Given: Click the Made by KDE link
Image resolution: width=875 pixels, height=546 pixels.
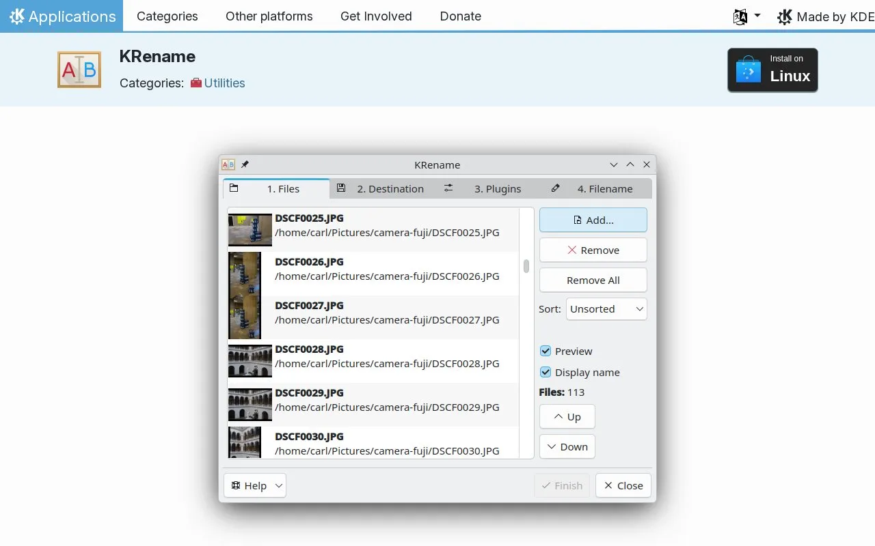Looking at the screenshot, I should (826, 17).
